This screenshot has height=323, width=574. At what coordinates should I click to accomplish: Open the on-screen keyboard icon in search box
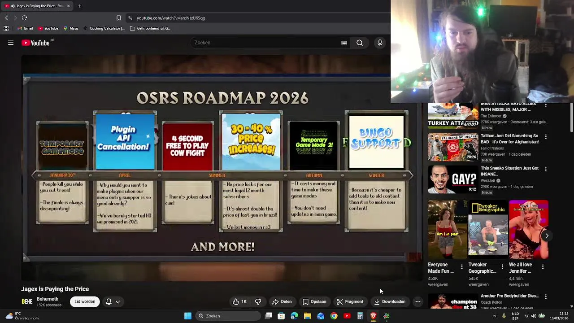(344, 43)
